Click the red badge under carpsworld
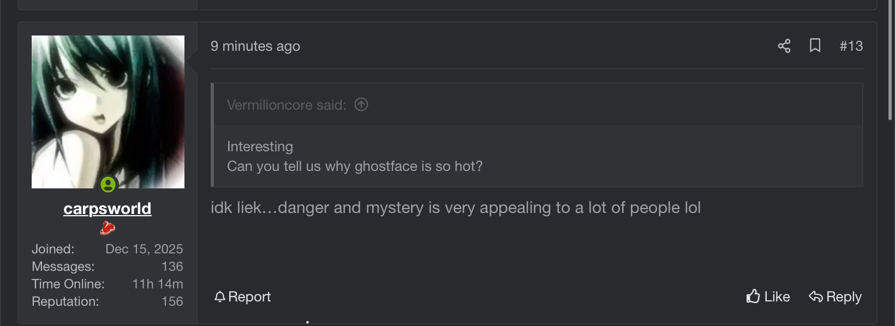The image size is (895, 326). [108, 228]
